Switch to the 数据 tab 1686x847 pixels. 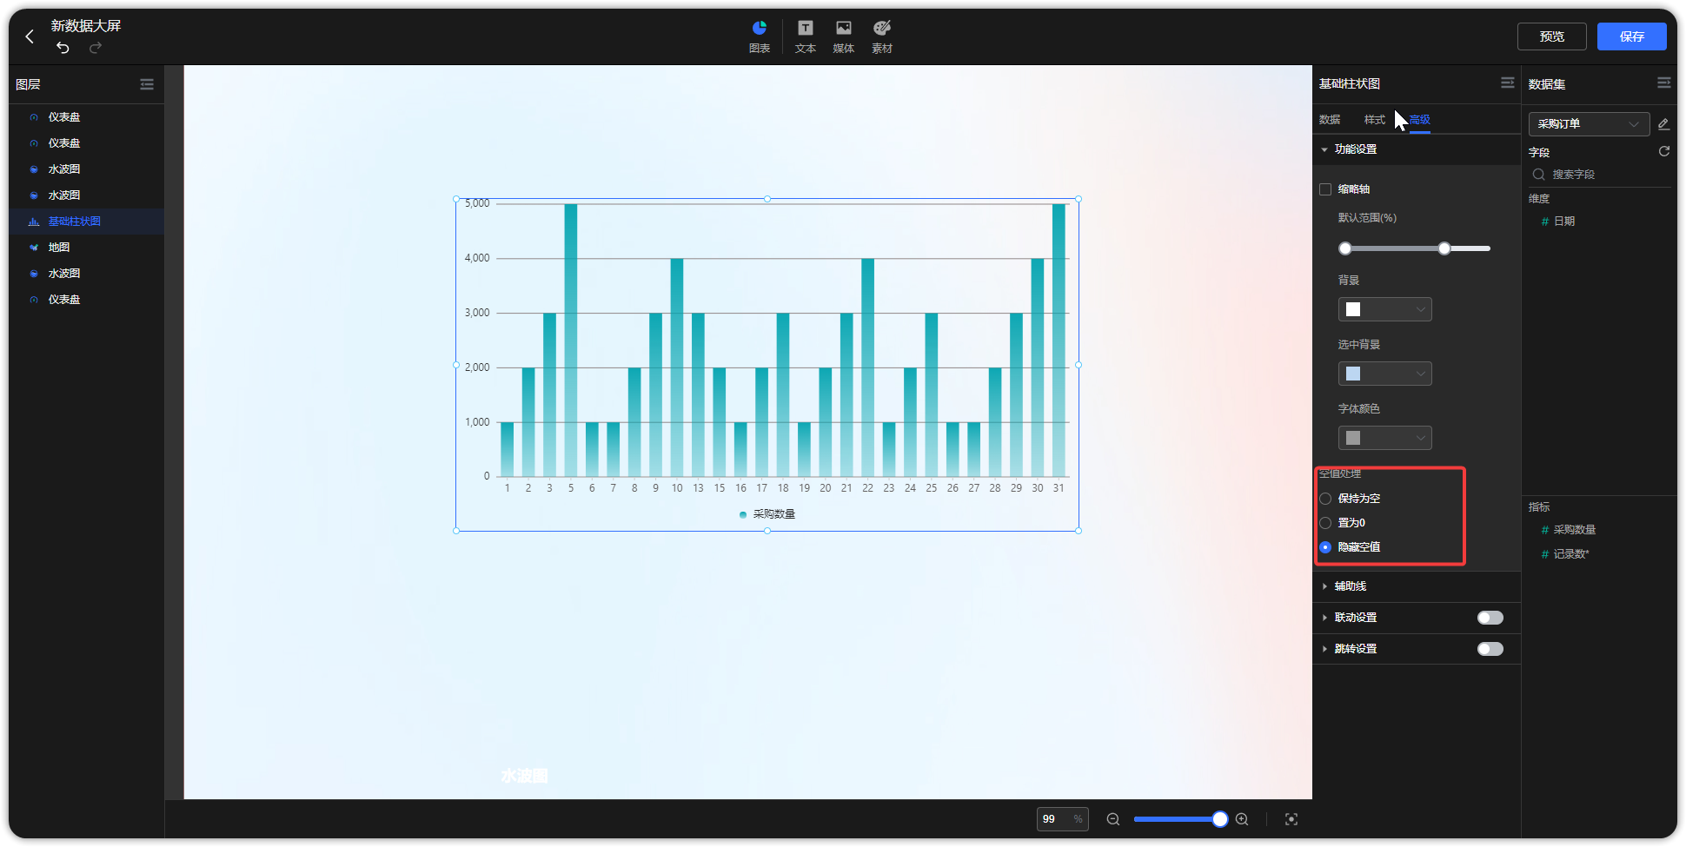[x=1330, y=120]
